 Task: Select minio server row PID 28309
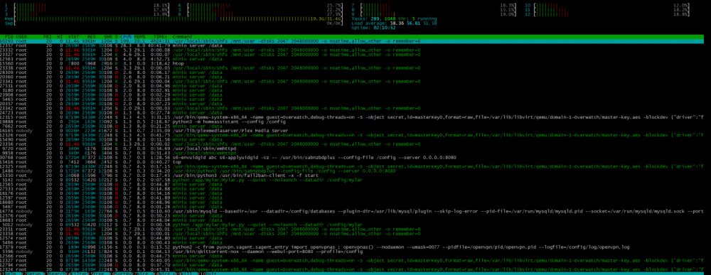(355, 72)
